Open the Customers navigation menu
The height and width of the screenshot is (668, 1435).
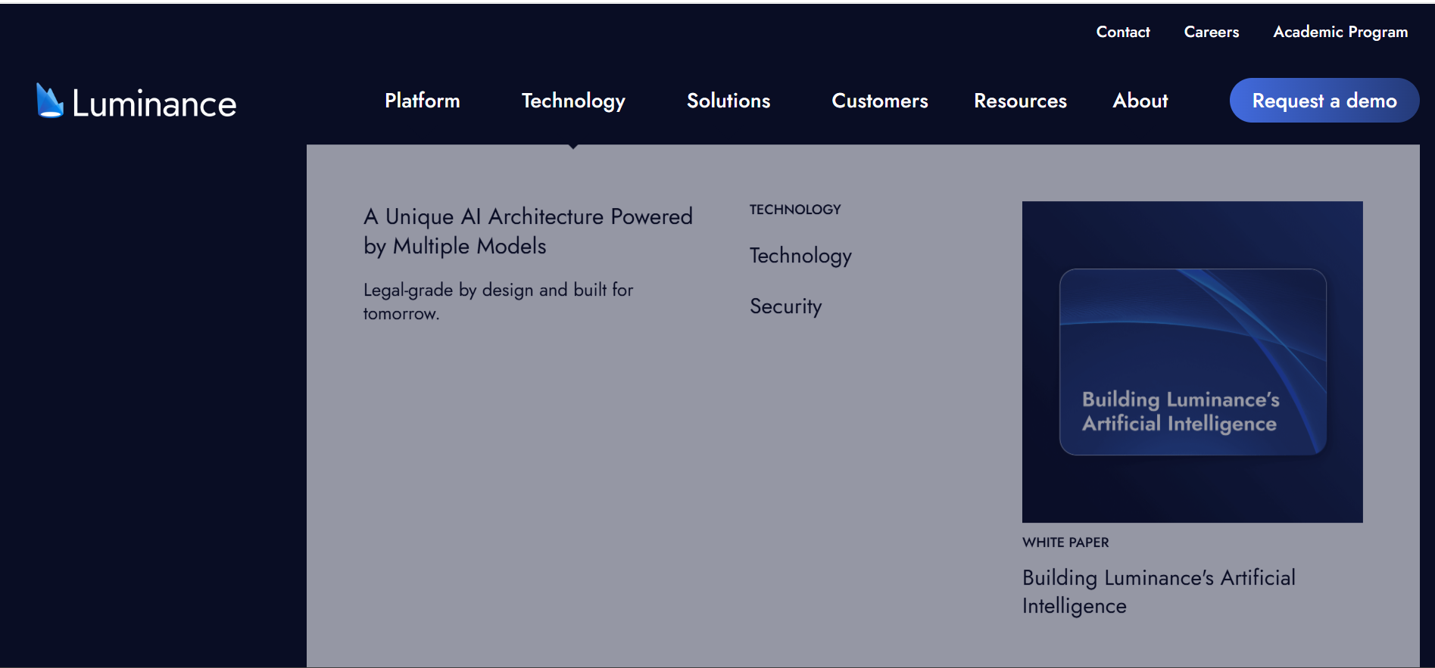879,101
